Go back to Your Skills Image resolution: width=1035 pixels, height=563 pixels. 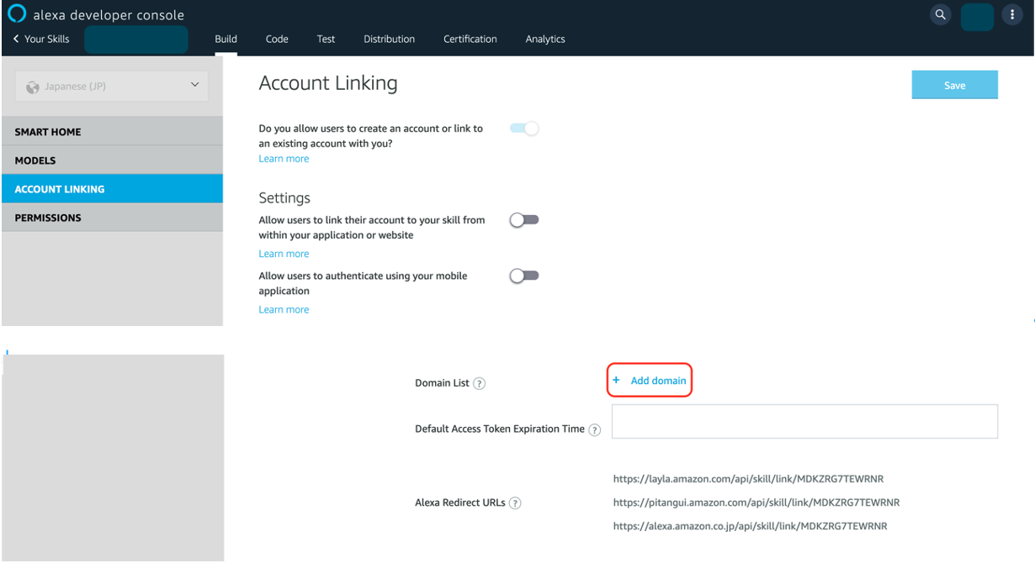[41, 39]
